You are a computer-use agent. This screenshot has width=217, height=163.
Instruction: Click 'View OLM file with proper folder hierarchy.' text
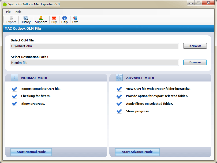[158, 89]
